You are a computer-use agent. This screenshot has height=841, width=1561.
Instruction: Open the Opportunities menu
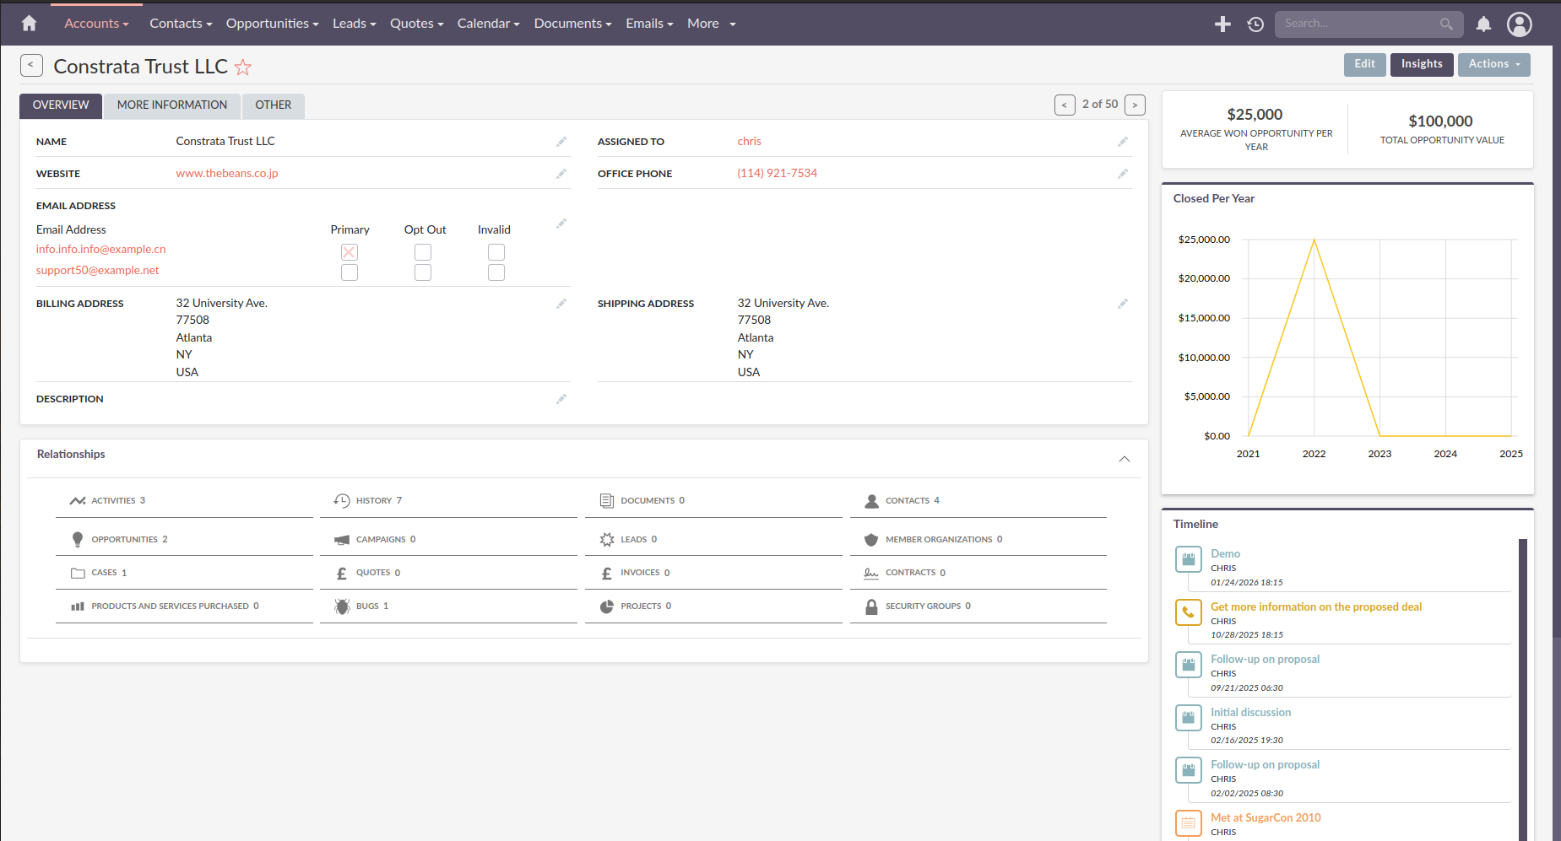[x=272, y=24]
